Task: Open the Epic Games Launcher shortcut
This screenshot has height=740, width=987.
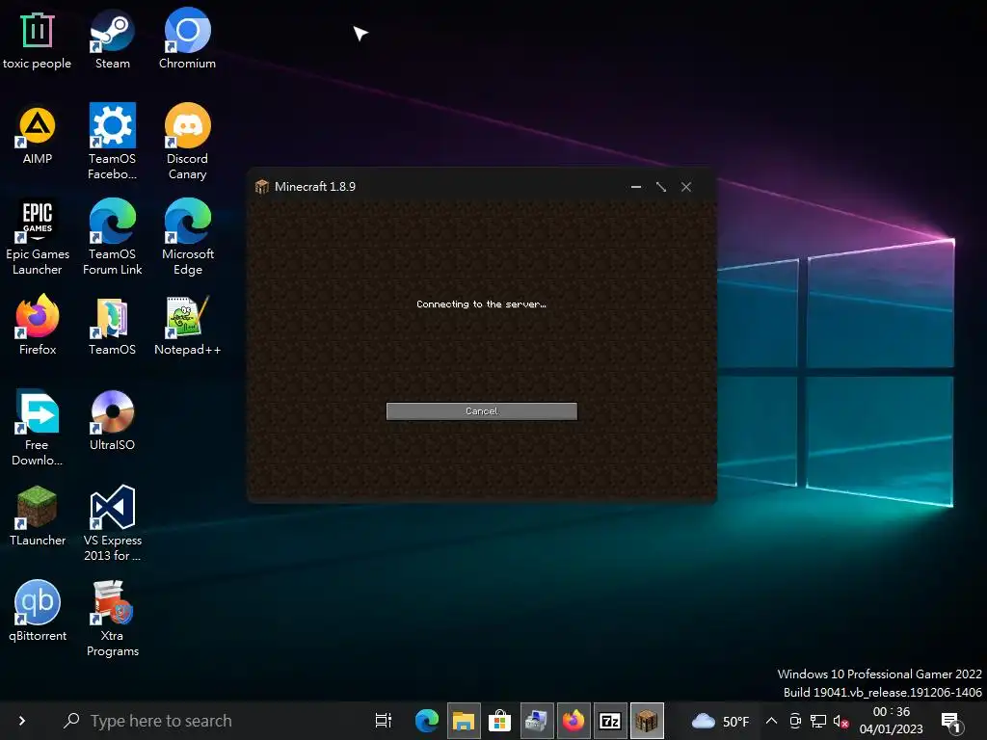Action: click(x=38, y=238)
